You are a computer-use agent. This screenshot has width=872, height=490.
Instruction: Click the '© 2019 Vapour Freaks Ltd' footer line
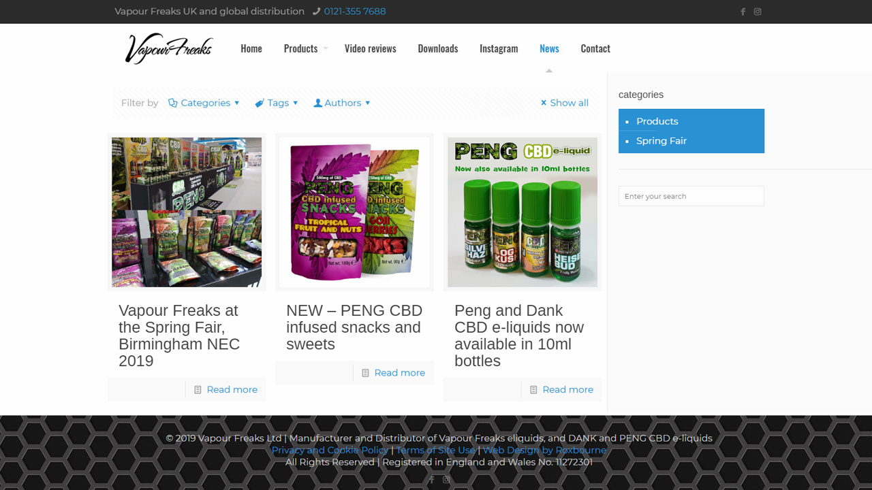pyautogui.click(x=439, y=438)
